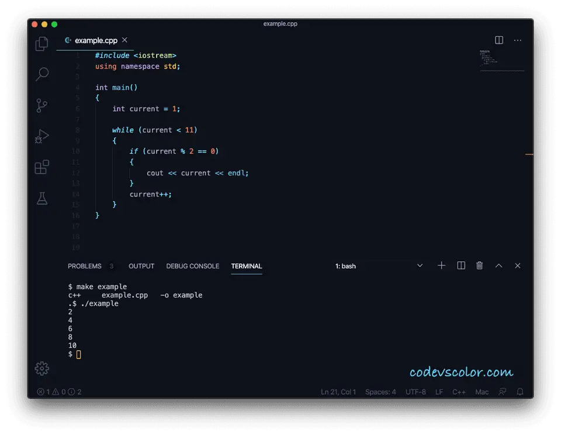Click the code minimap preview
Screen dimensions: 561x435
(x=501, y=60)
